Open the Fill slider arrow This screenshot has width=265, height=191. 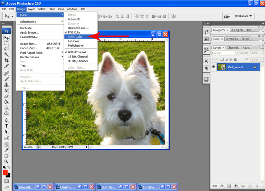(261, 59)
